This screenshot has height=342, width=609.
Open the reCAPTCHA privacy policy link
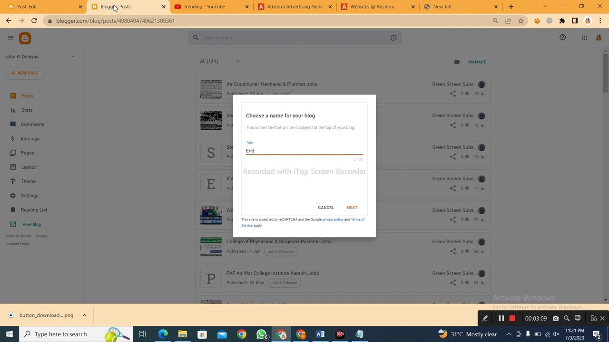pyautogui.click(x=333, y=219)
